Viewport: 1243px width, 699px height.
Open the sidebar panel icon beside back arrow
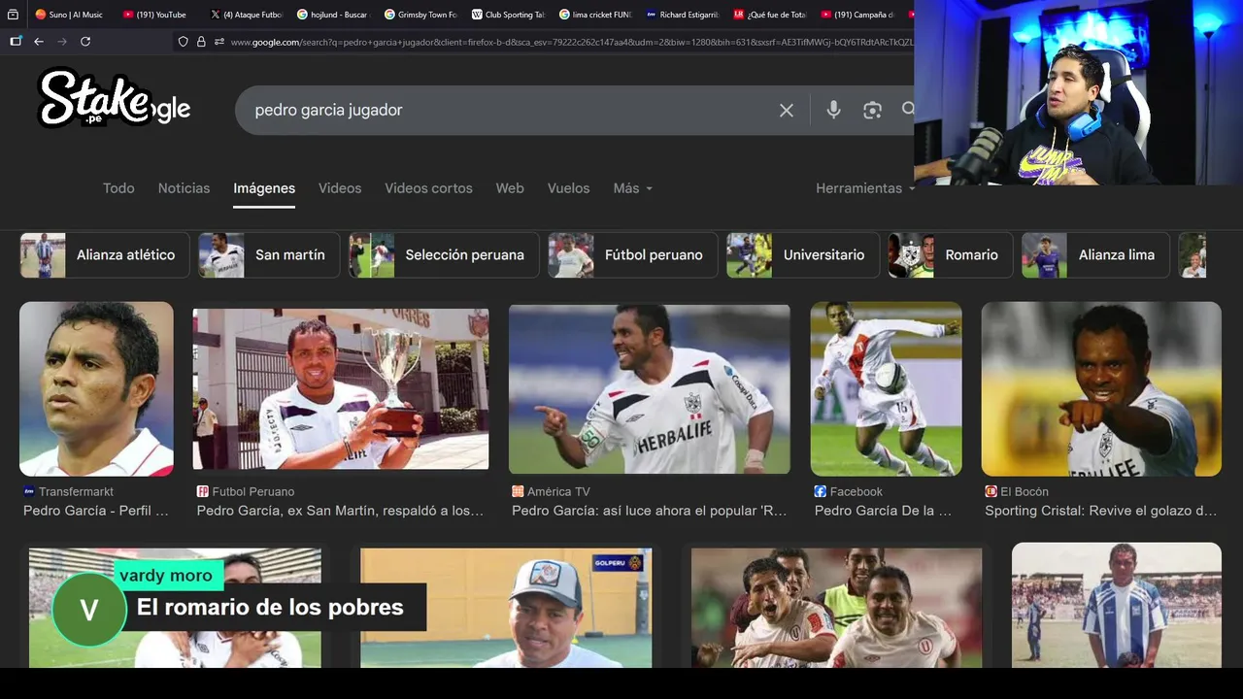tap(16, 42)
